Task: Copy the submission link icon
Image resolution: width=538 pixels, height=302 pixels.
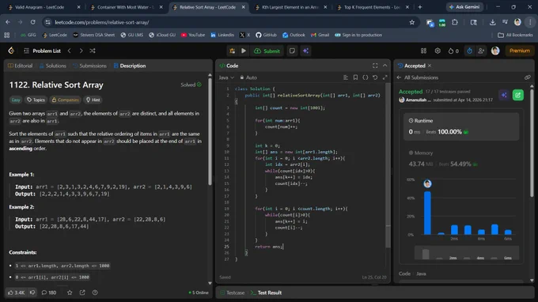Action: 528,77
